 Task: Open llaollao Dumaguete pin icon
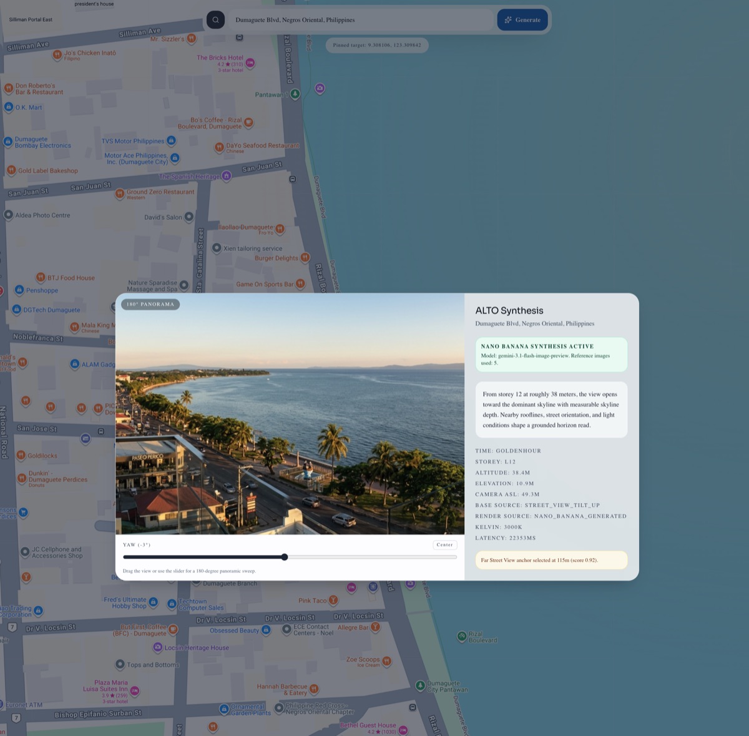(280, 229)
